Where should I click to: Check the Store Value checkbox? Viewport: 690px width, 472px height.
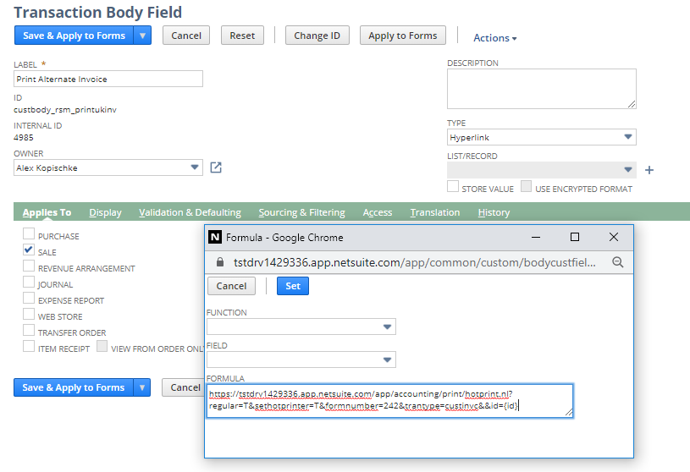[453, 187]
